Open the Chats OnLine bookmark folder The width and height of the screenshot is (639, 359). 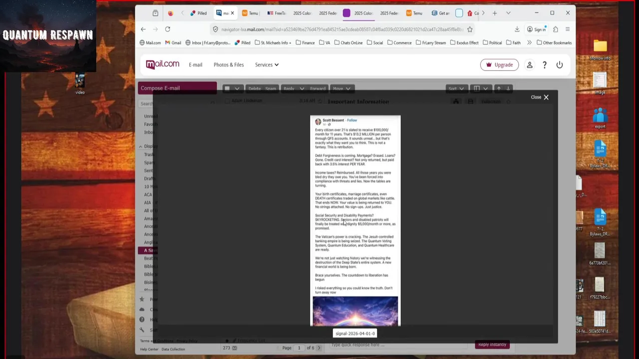pos(348,43)
